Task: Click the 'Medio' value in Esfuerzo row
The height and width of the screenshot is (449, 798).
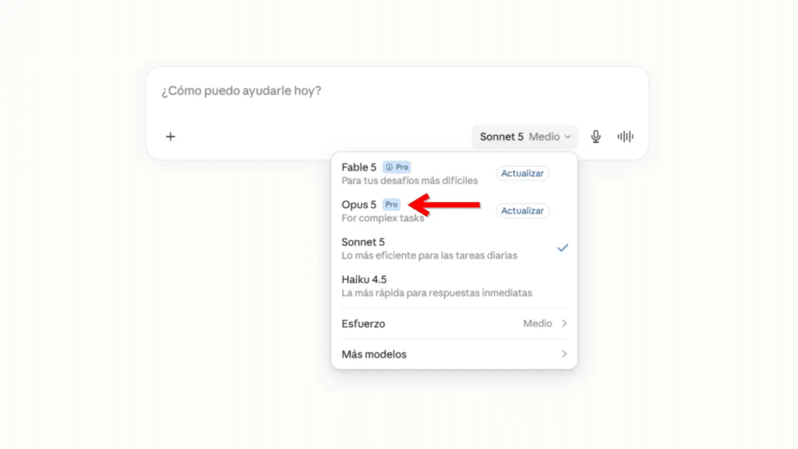Action: [538, 323]
